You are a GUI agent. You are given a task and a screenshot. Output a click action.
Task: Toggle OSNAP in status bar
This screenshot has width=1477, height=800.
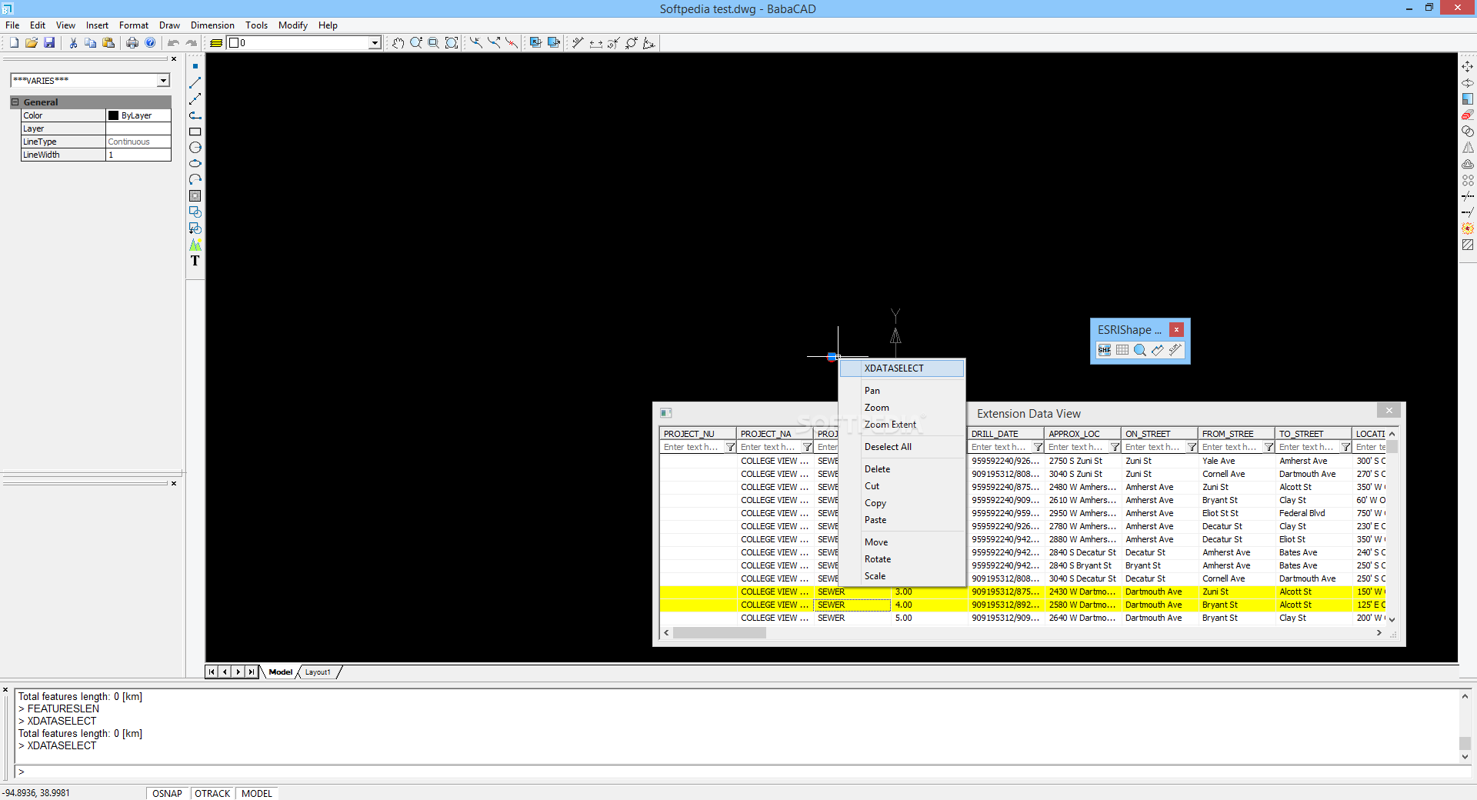(x=167, y=793)
